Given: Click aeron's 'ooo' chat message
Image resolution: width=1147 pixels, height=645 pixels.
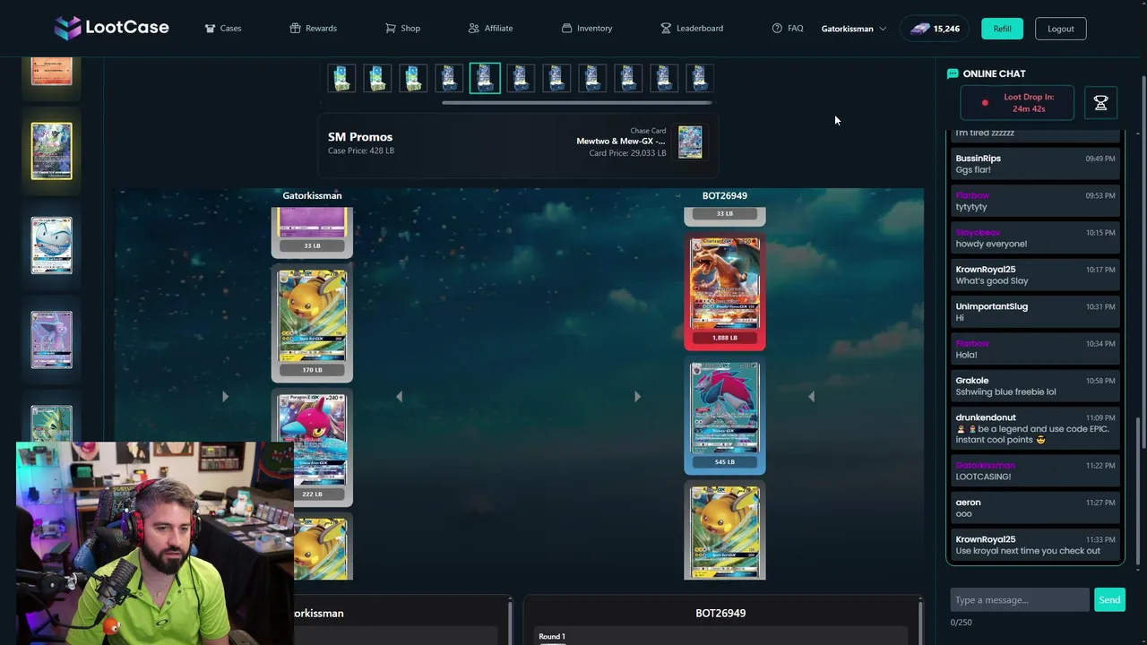Looking at the screenshot, I should click(1035, 508).
